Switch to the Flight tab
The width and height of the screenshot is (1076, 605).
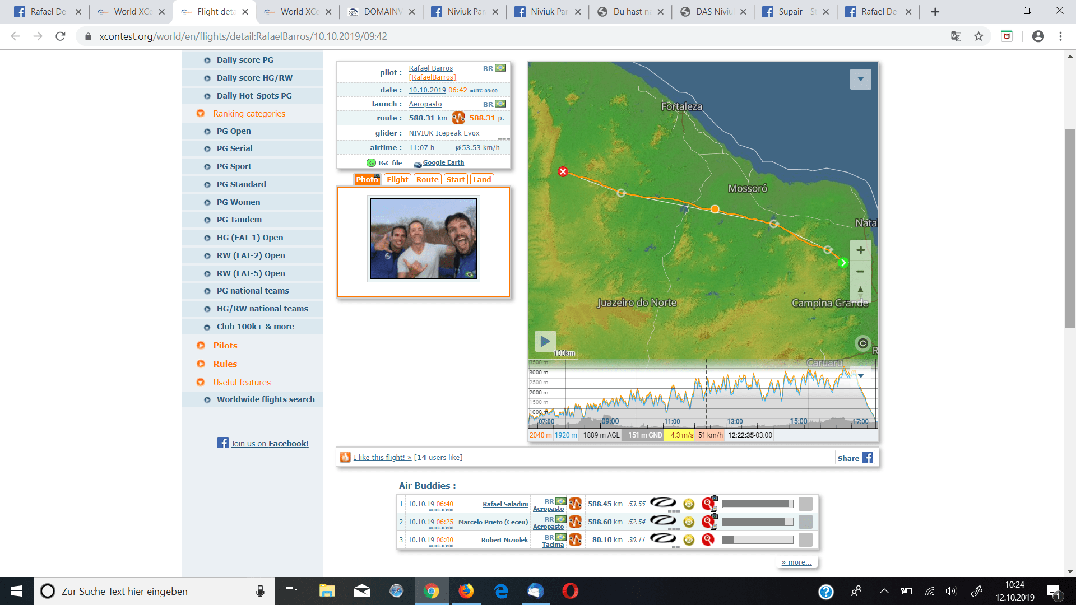click(397, 180)
